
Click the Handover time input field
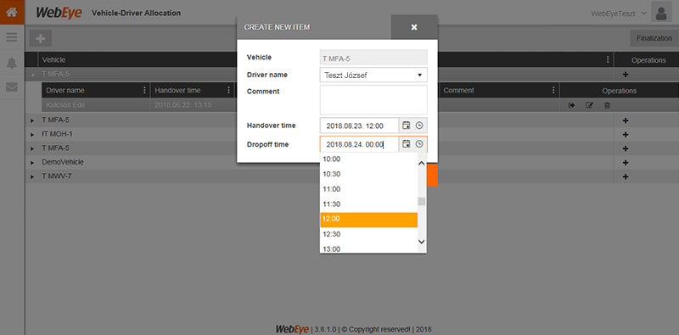[x=359, y=126]
